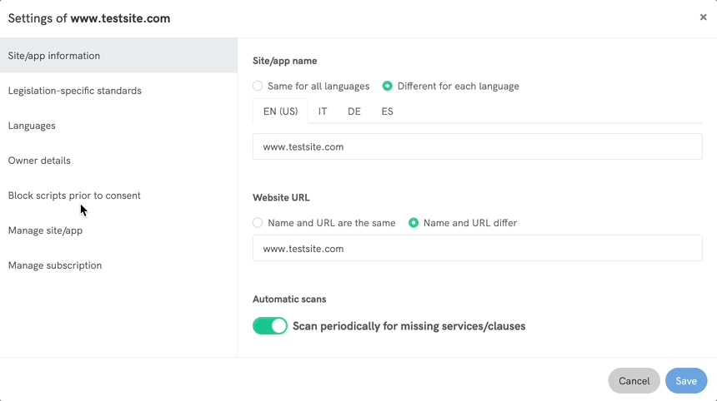
Task: Go to Legislation-specific standards settings
Action: pos(75,91)
